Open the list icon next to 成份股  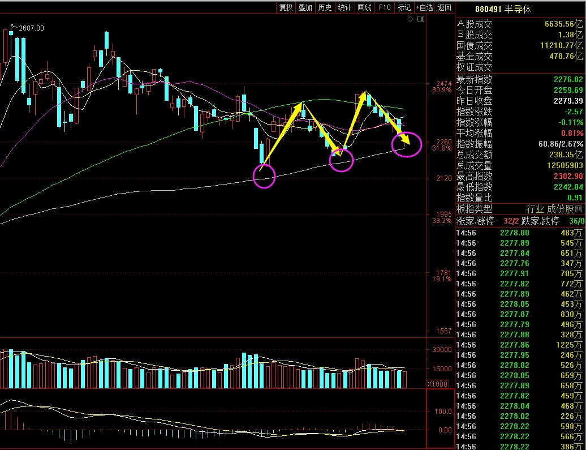pyautogui.click(x=579, y=209)
